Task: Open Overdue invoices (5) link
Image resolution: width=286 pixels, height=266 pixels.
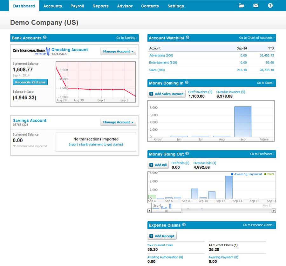Action: click(x=231, y=92)
